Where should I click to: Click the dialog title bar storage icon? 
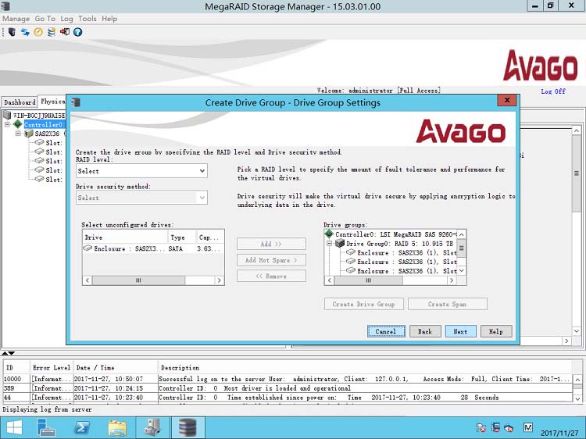(76, 102)
